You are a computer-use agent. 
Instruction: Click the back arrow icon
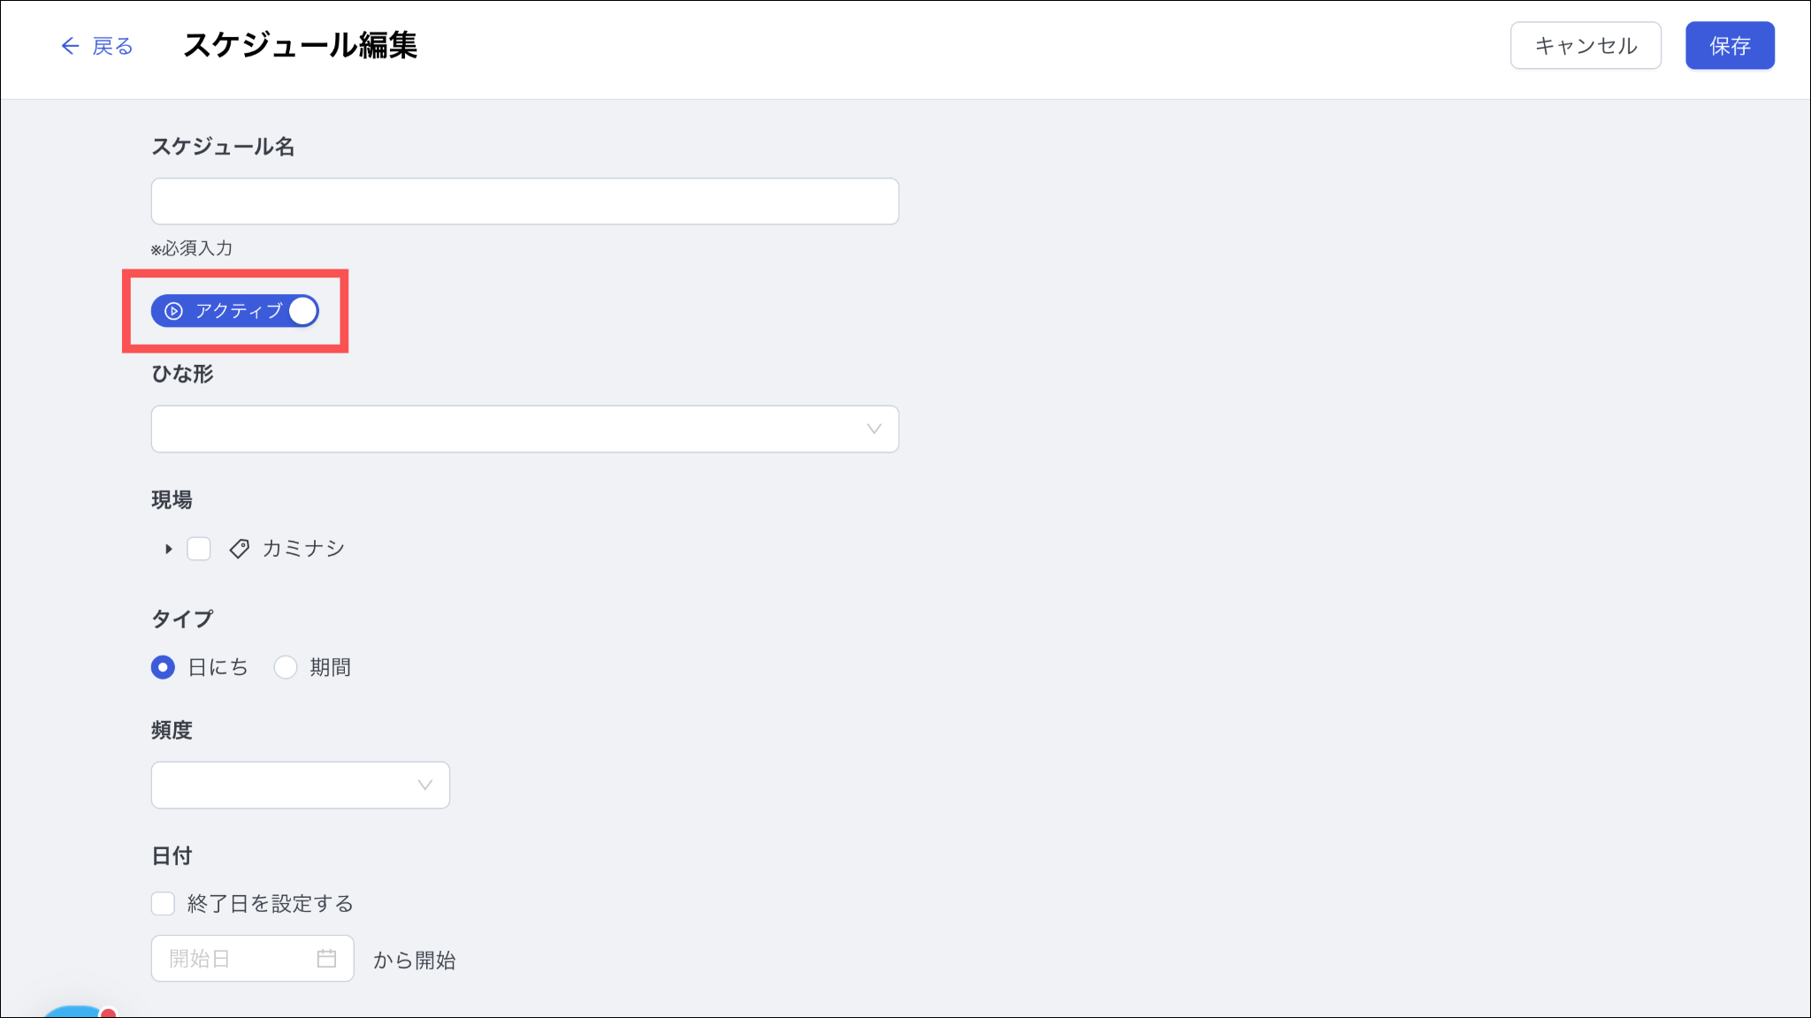click(x=70, y=46)
